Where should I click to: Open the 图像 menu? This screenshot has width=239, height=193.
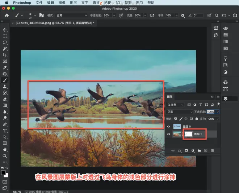click(x=62, y=3)
